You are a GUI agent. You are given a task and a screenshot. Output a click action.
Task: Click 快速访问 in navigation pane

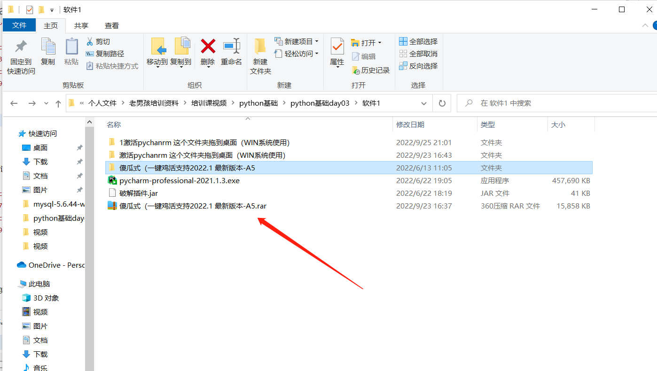coord(43,134)
